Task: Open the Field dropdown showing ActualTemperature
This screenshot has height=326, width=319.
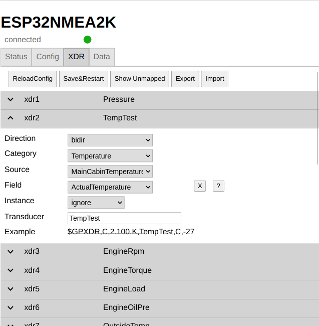Action: pyautogui.click(x=110, y=187)
